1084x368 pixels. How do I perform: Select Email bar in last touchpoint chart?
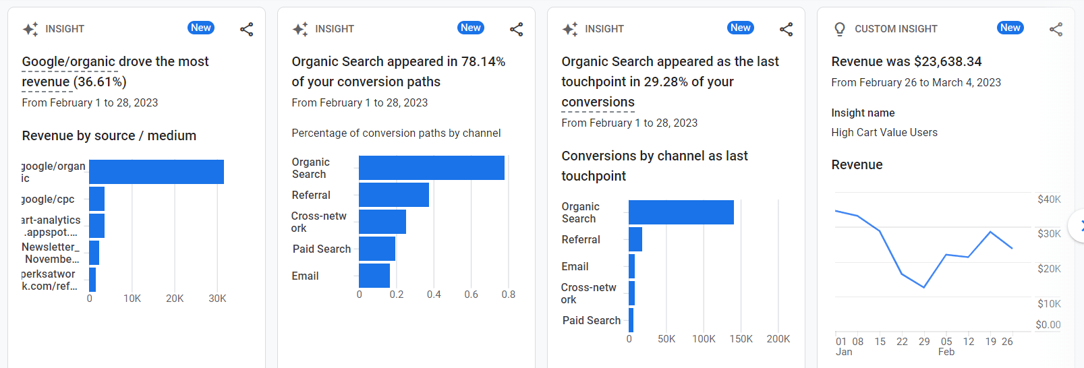pyautogui.click(x=631, y=266)
